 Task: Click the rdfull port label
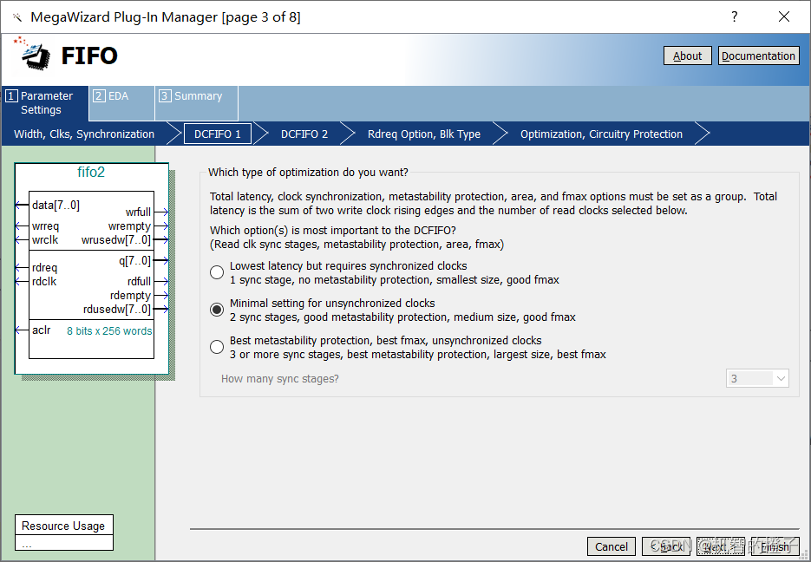139,282
